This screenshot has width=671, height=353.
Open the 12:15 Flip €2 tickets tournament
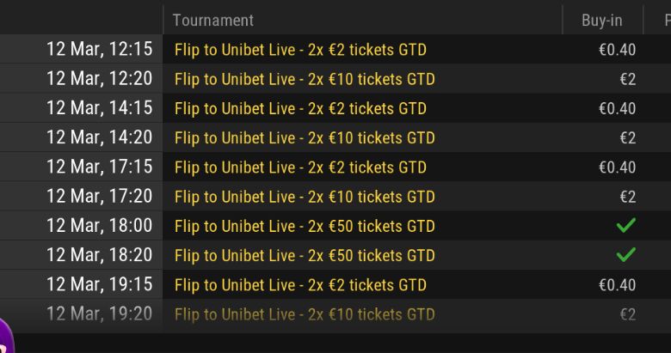coord(300,50)
